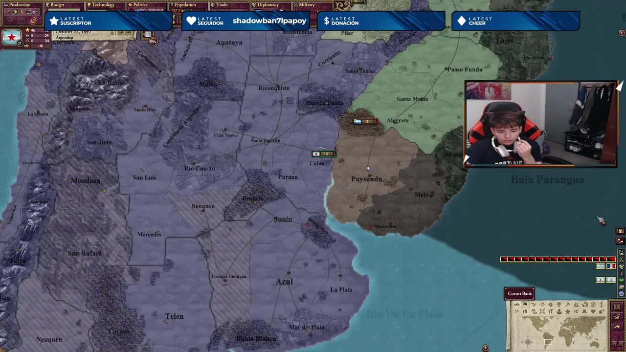Switch to the terrain map mode mountain icon
The image size is (626, 352).
coord(517,305)
